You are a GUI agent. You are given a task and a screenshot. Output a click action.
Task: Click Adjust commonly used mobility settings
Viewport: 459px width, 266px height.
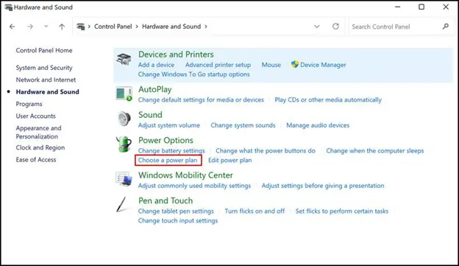[x=194, y=186]
